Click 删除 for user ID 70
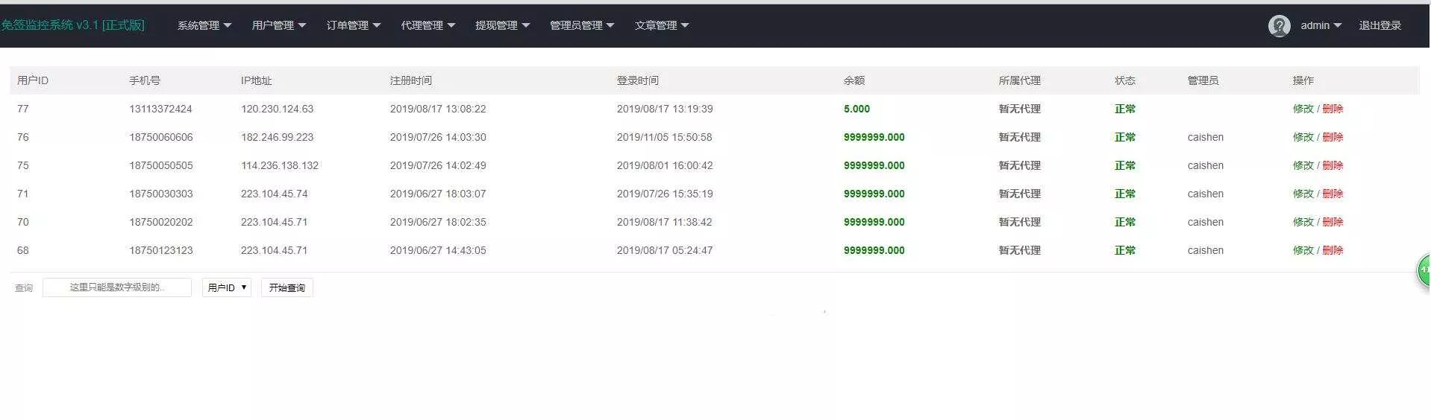This screenshot has height=420, width=1431. 1333,222
